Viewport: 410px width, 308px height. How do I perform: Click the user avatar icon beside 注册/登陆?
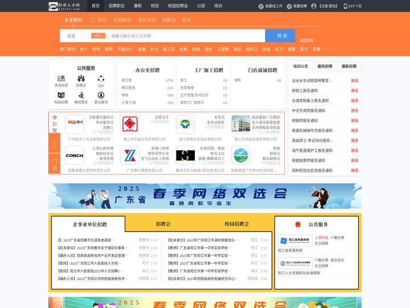[314, 6]
